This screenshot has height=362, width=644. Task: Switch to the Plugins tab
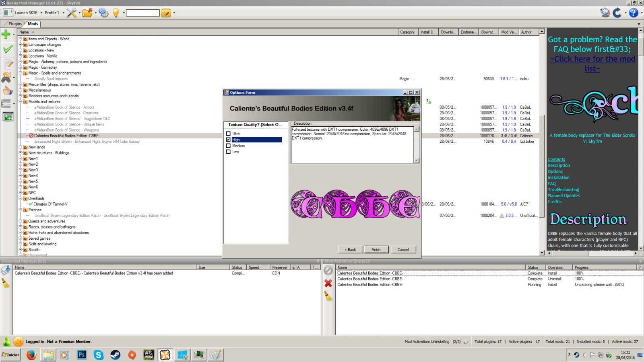tap(15, 24)
